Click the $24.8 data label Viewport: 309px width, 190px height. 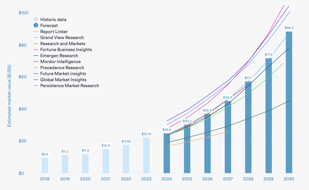point(167,130)
